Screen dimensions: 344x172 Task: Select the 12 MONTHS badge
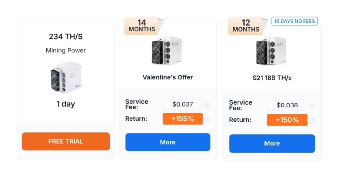[x=246, y=26]
